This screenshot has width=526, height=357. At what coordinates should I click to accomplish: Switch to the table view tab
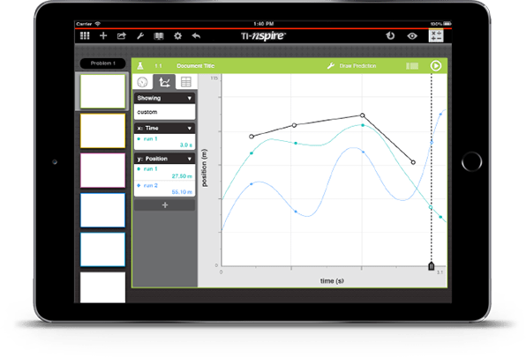[186, 82]
